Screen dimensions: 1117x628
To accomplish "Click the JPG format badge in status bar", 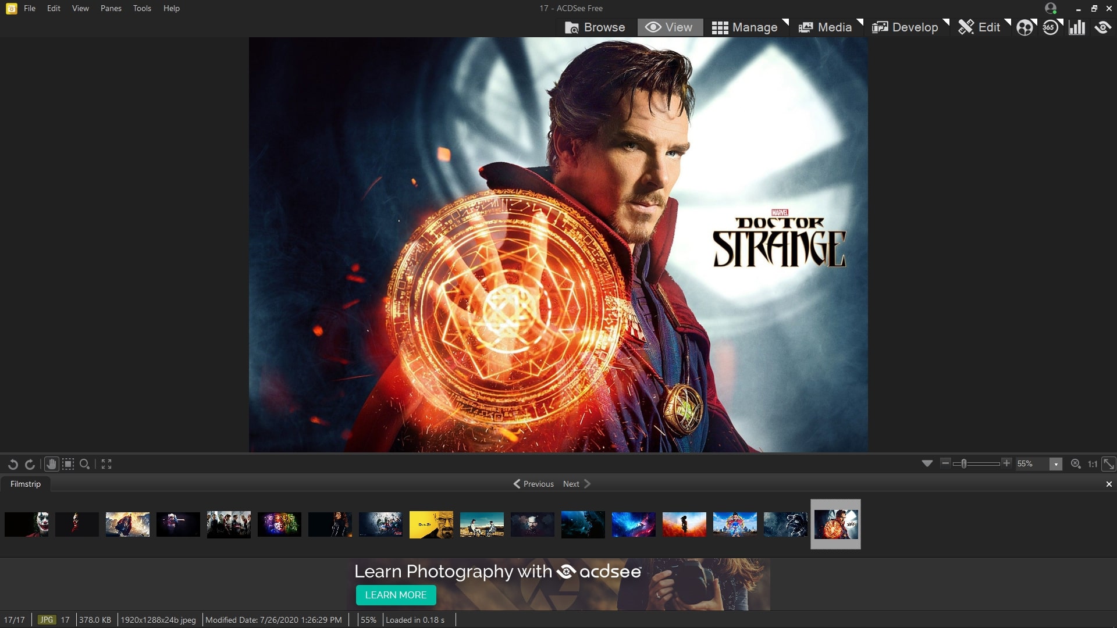I will (47, 620).
